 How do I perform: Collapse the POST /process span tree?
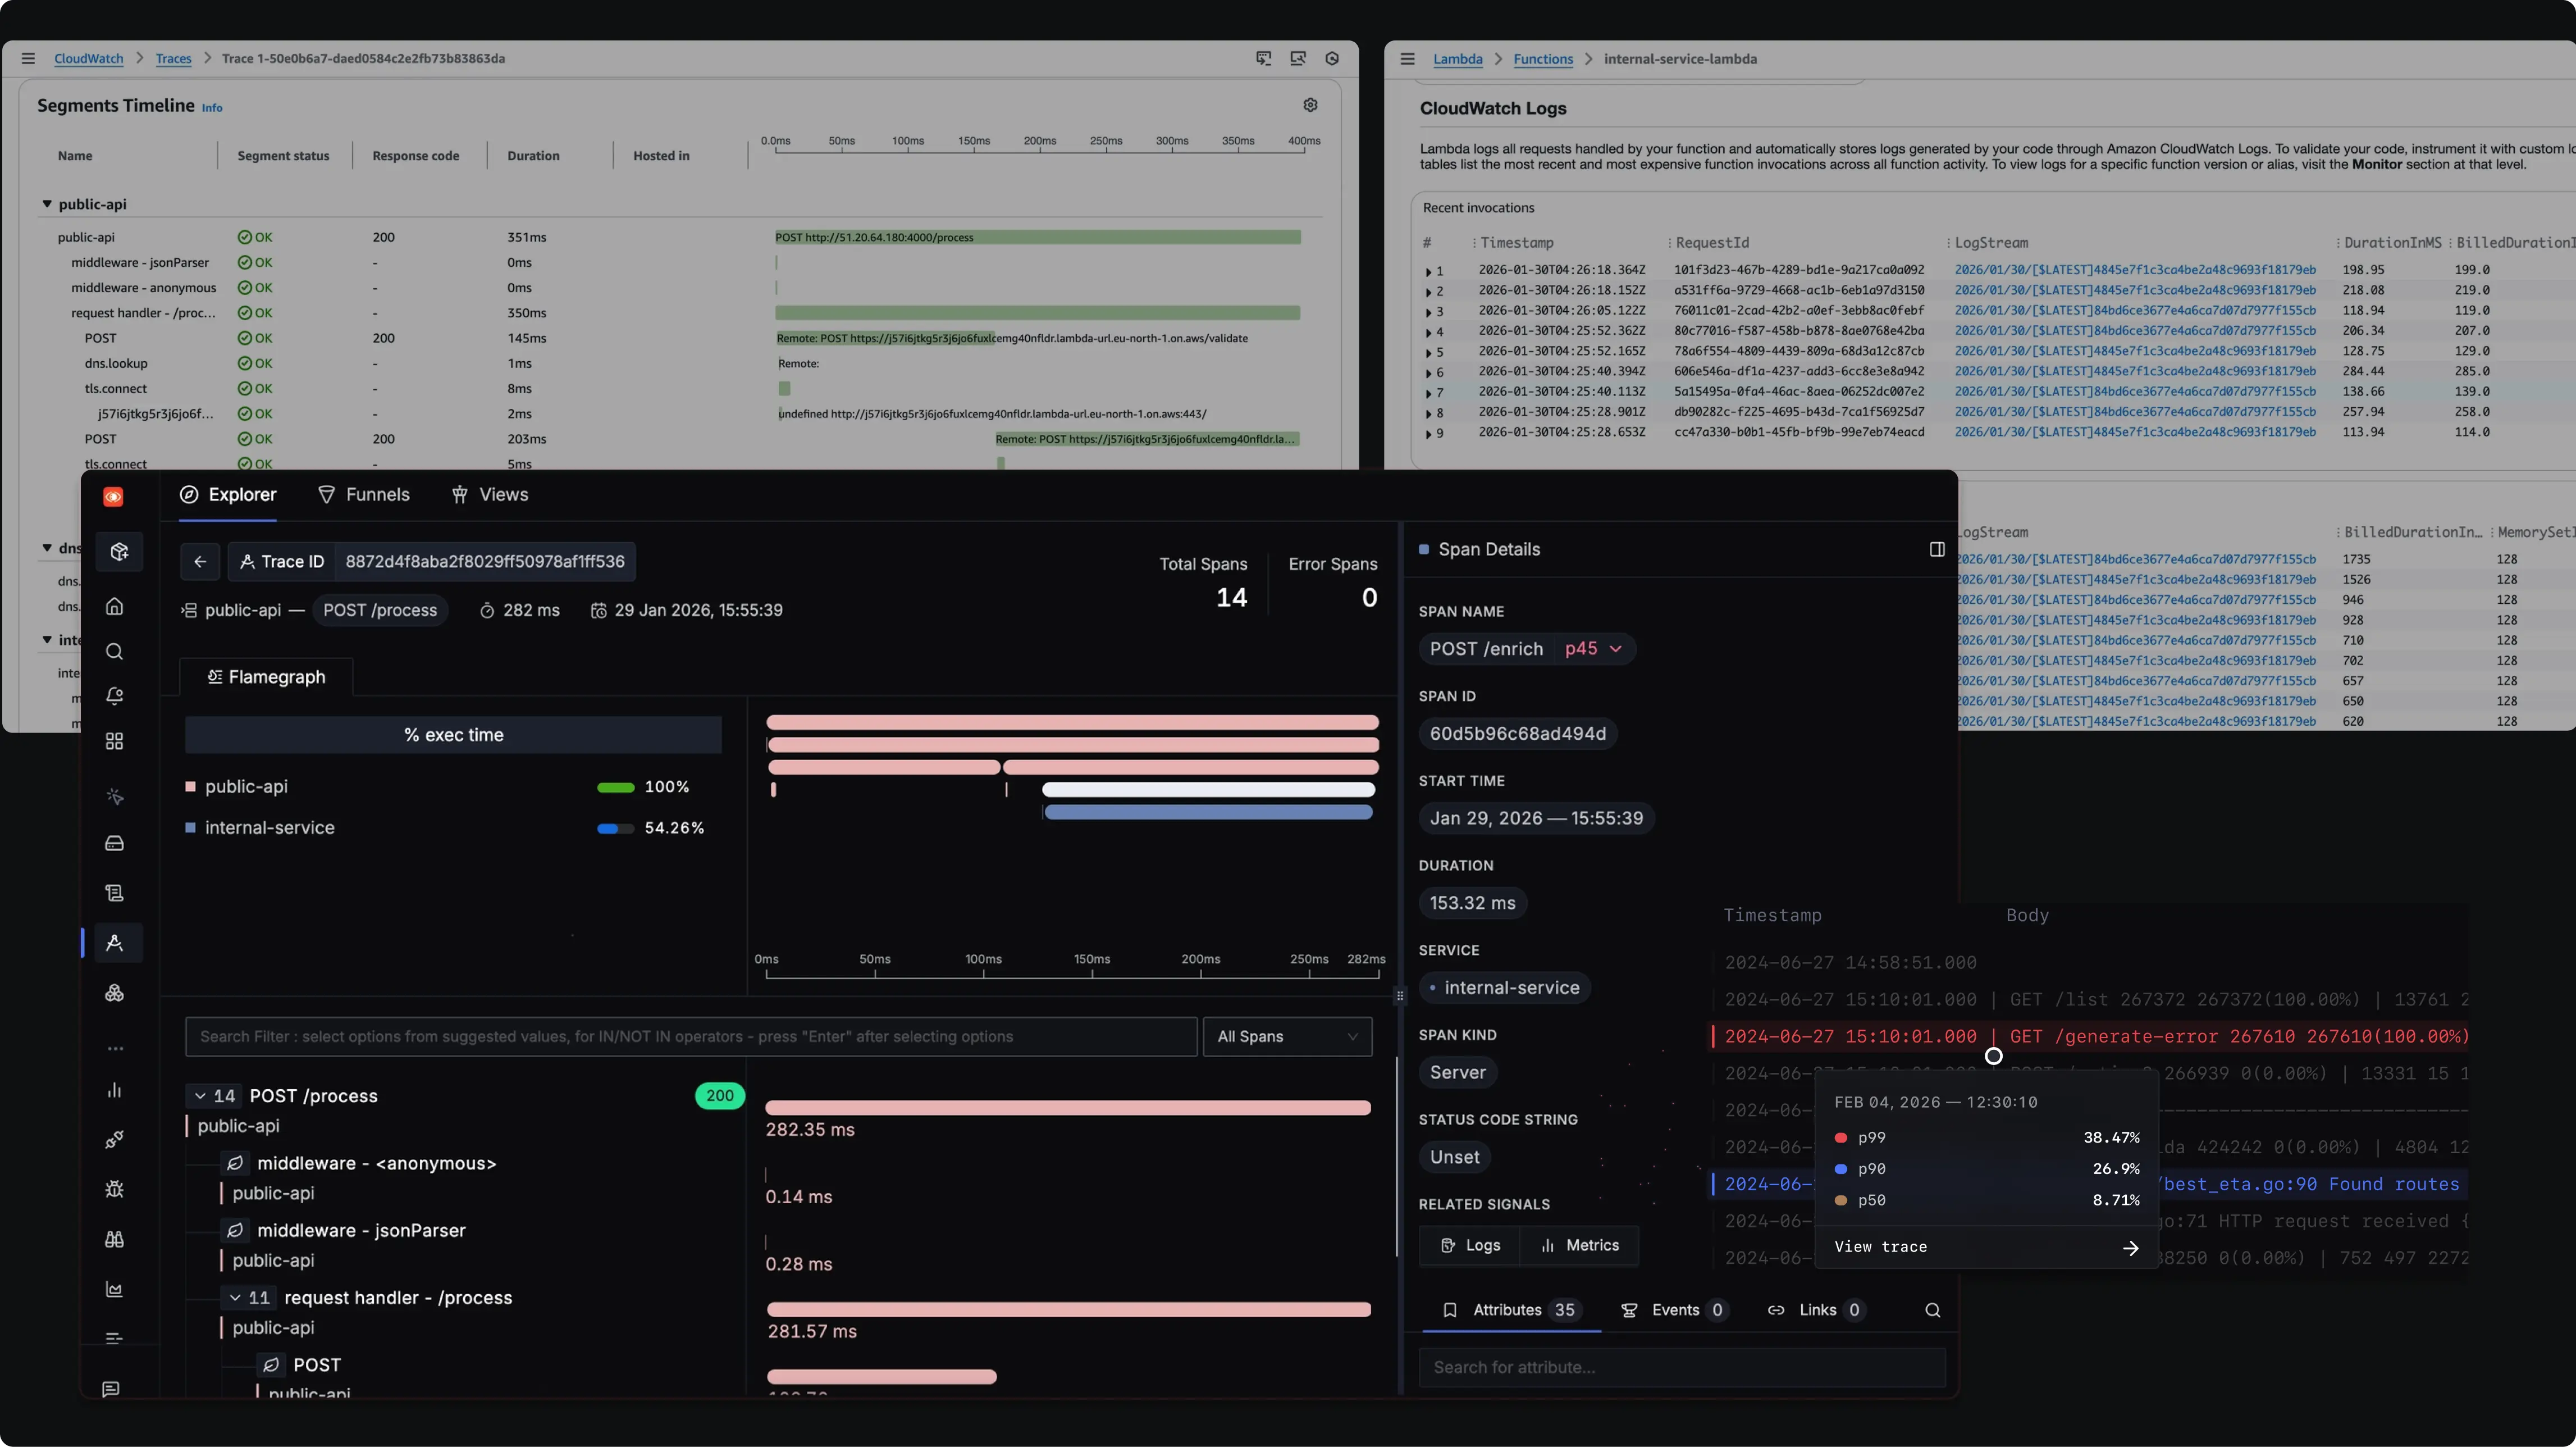point(200,1096)
